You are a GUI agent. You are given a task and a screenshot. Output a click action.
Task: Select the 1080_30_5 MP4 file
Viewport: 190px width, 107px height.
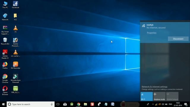[15, 90]
